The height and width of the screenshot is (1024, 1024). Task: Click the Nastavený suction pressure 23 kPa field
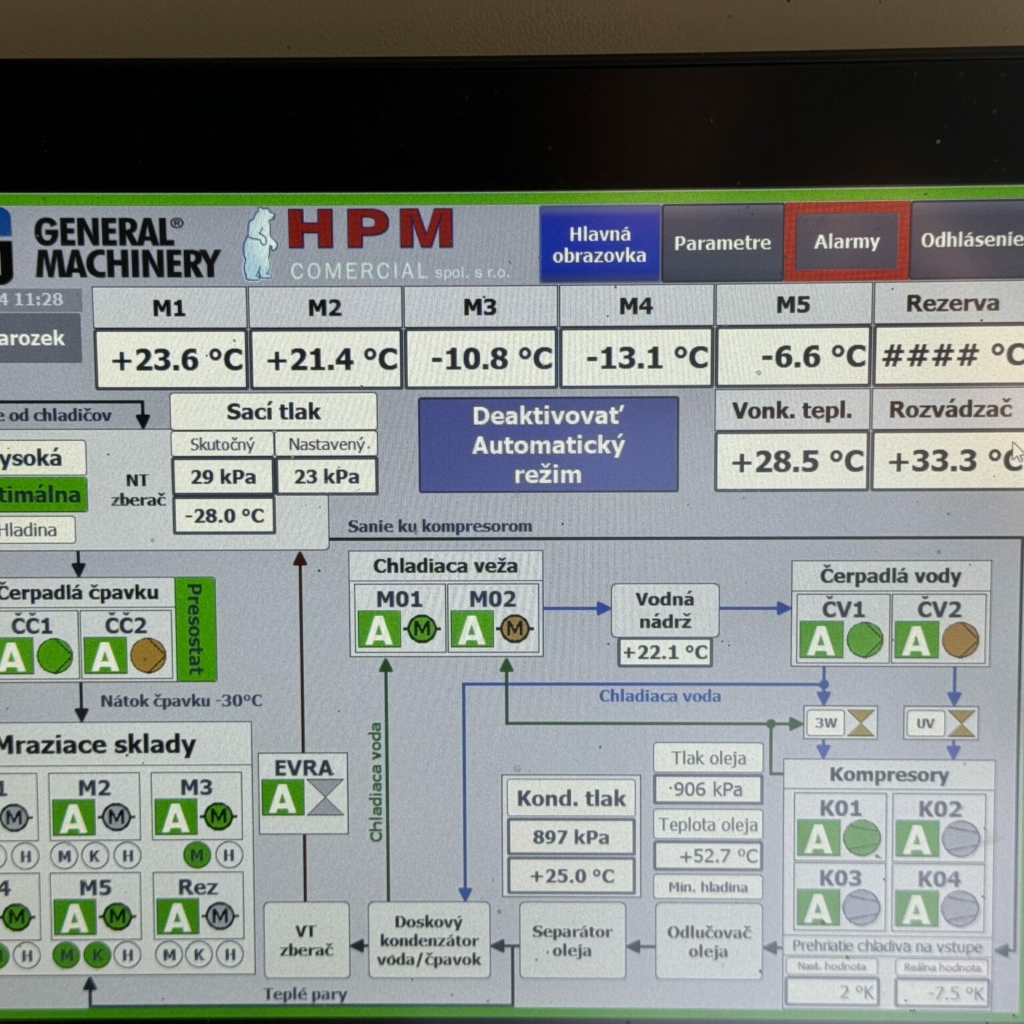point(327,477)
